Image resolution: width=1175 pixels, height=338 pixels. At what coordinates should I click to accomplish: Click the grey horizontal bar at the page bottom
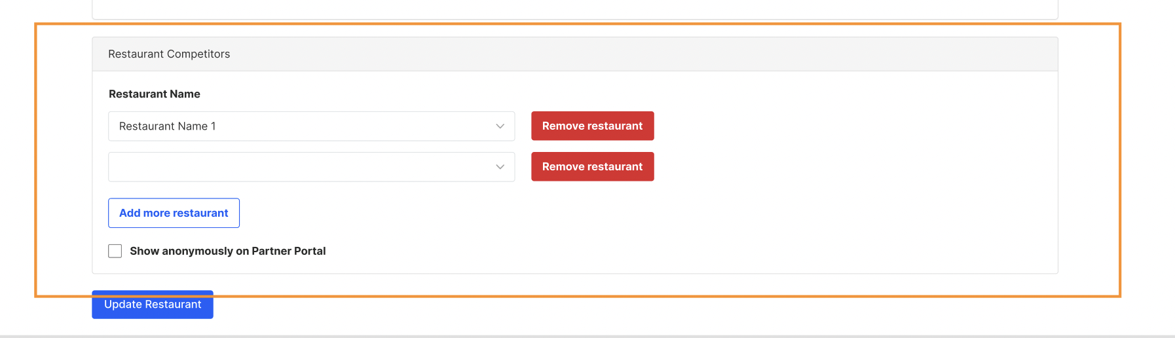pyautogui.click(x=587, y=336)
